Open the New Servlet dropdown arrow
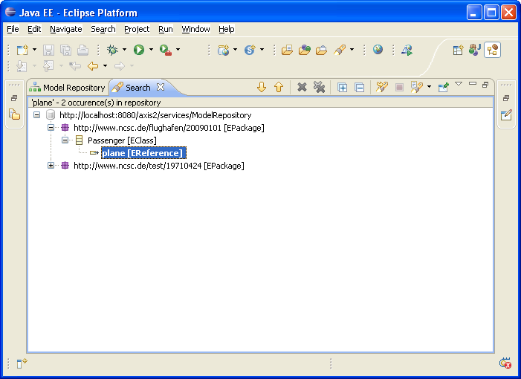The width and height of the screenshot is (521, 379). tap(262, 50)
